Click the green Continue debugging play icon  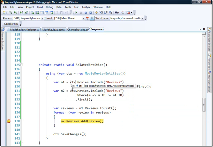point(76,13)
